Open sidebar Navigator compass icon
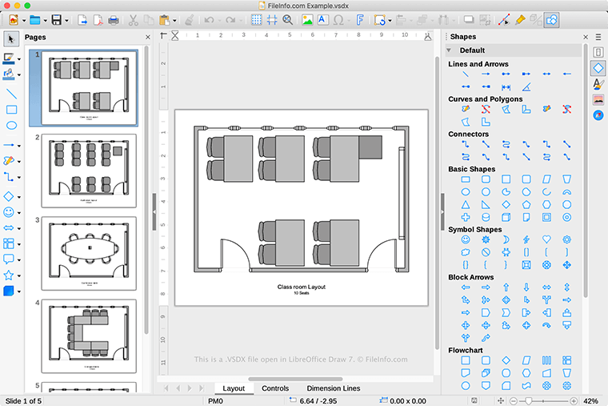Screen dimensions: 608x406 [598, 115]
